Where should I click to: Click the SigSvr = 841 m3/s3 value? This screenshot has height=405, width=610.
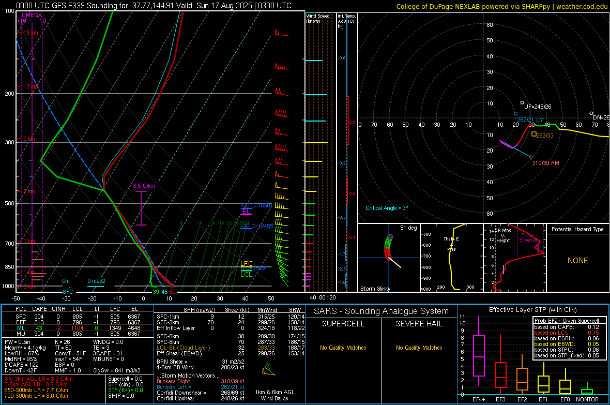point(117,370)
